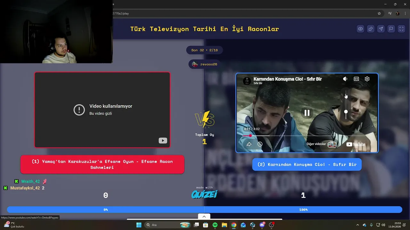Open OBS Studio from the taskbar
The image size is (410, 230).
click(271, 225)
